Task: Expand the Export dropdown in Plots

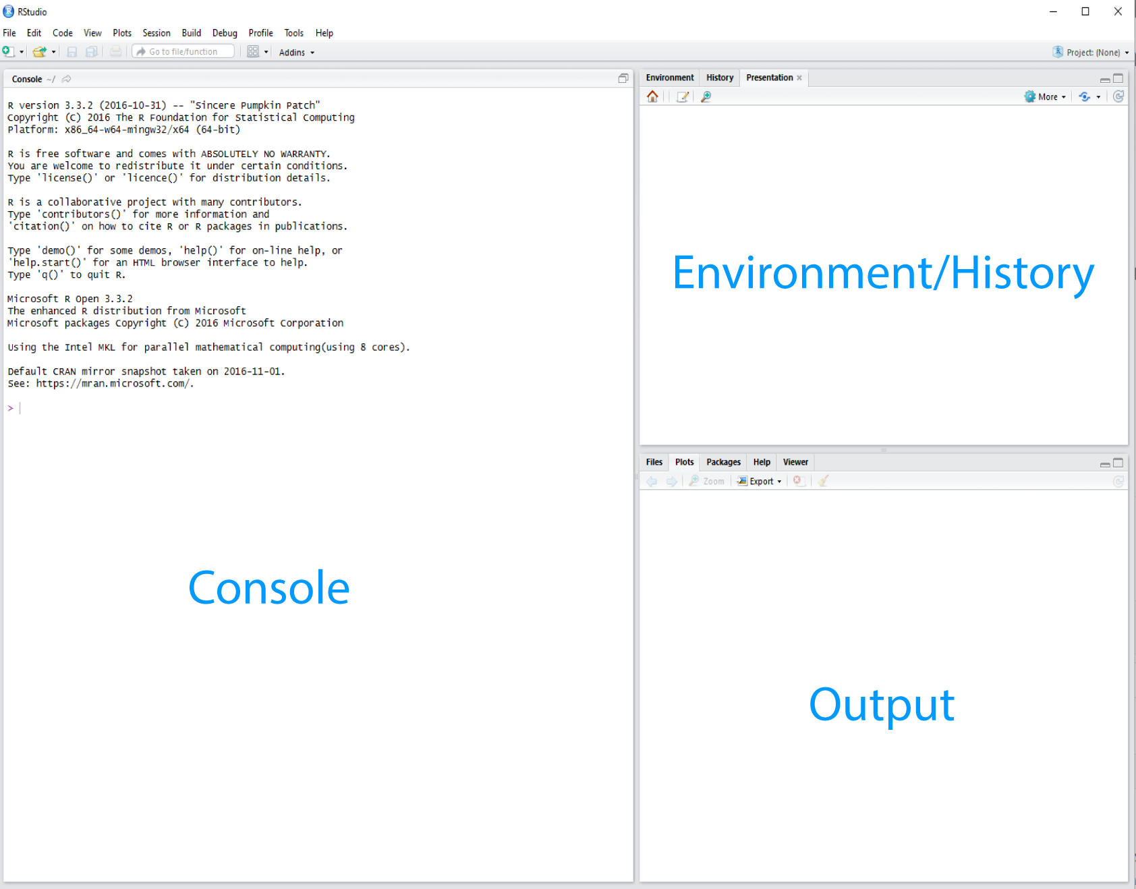Action: (x=760, y=481)
